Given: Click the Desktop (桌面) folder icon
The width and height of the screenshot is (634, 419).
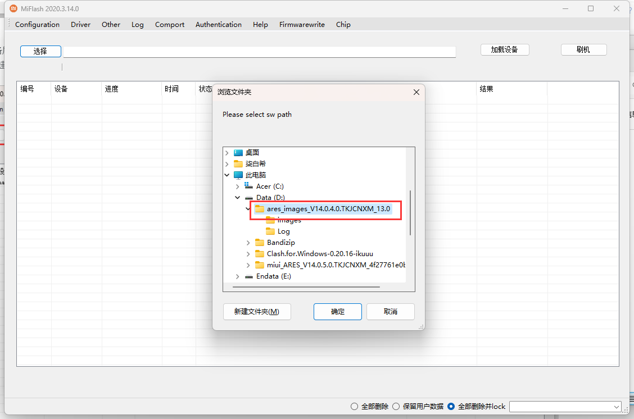Looking at the screenshot, I should (x=238, y=153).
